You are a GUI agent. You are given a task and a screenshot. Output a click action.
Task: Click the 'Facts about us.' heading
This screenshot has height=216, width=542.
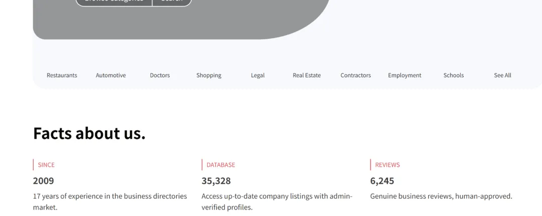pos(89,133)
